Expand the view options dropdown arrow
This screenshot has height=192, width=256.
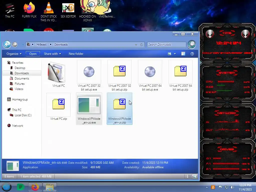pos(175,54)
